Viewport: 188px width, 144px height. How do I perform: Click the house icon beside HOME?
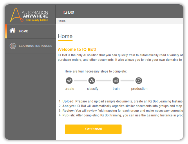point(12,30)
